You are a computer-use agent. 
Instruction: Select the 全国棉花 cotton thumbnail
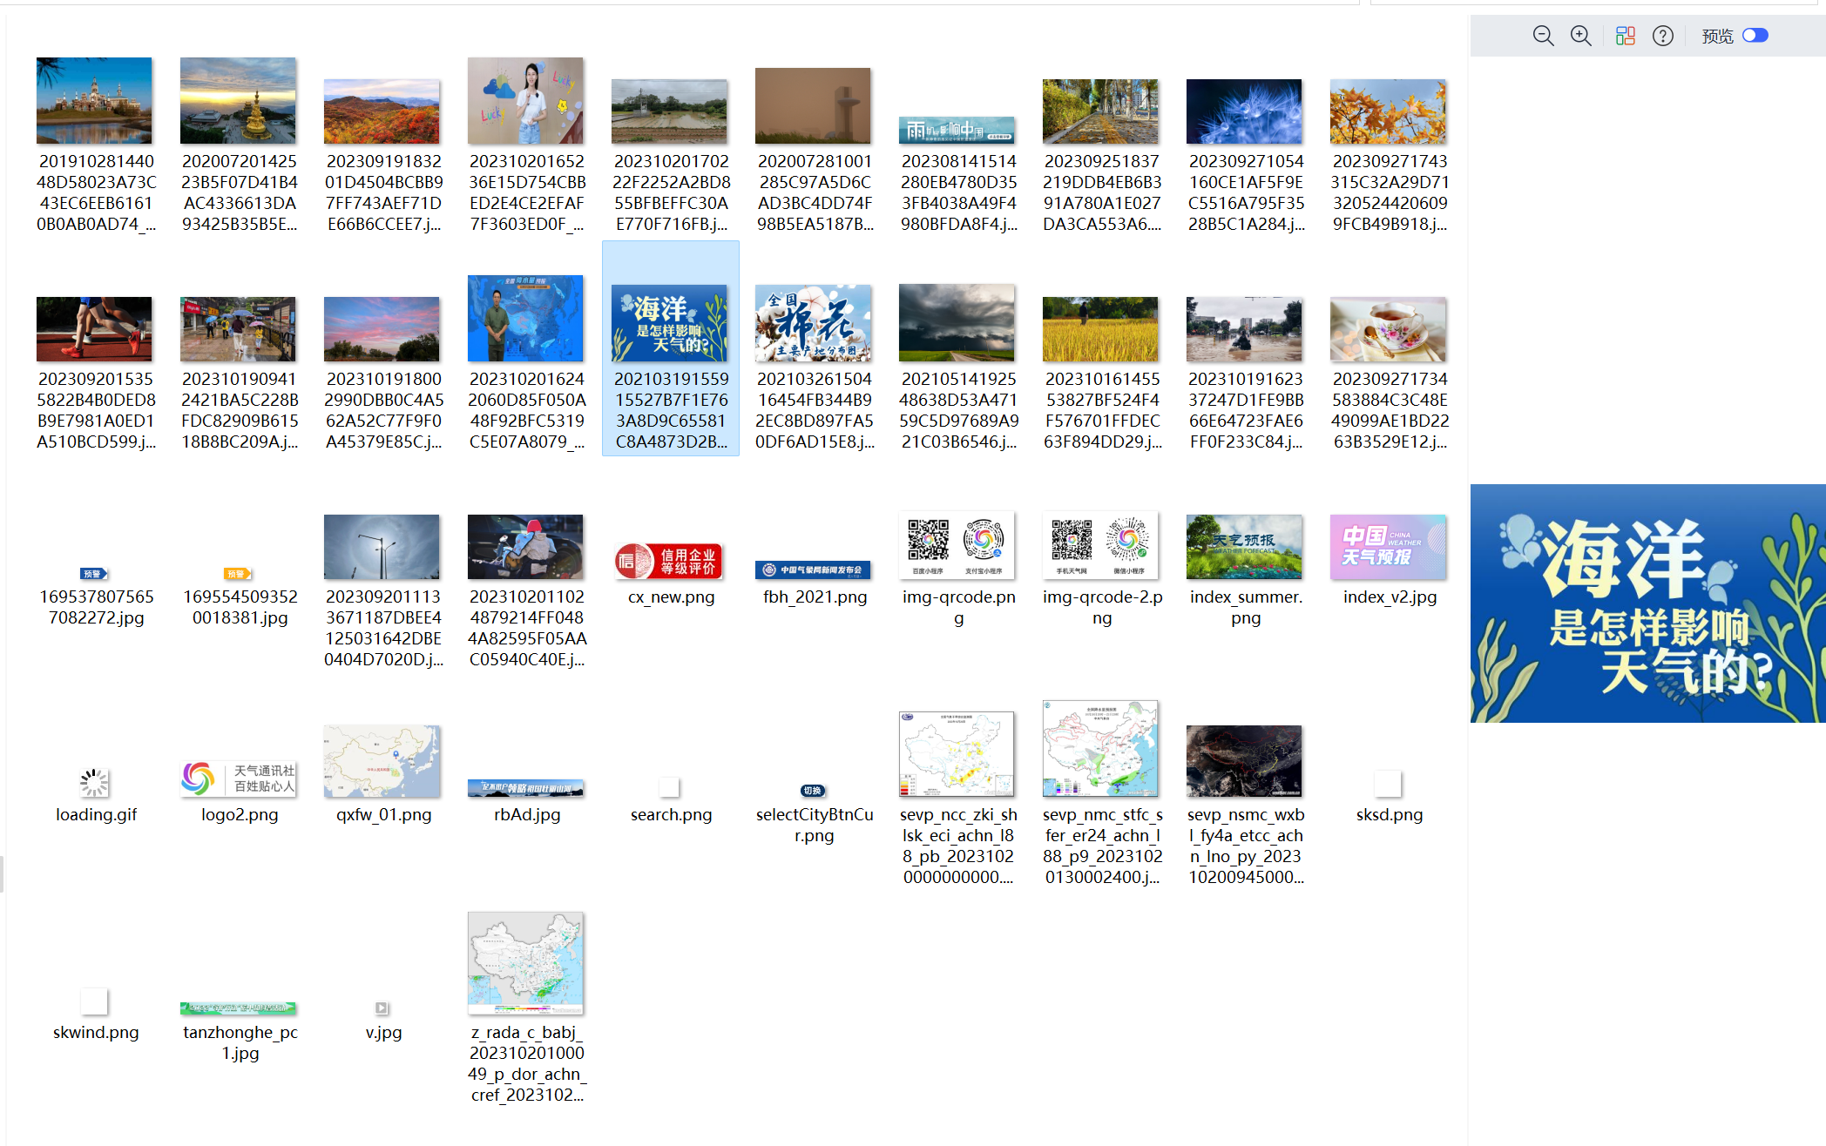click(x=813, y=323)
